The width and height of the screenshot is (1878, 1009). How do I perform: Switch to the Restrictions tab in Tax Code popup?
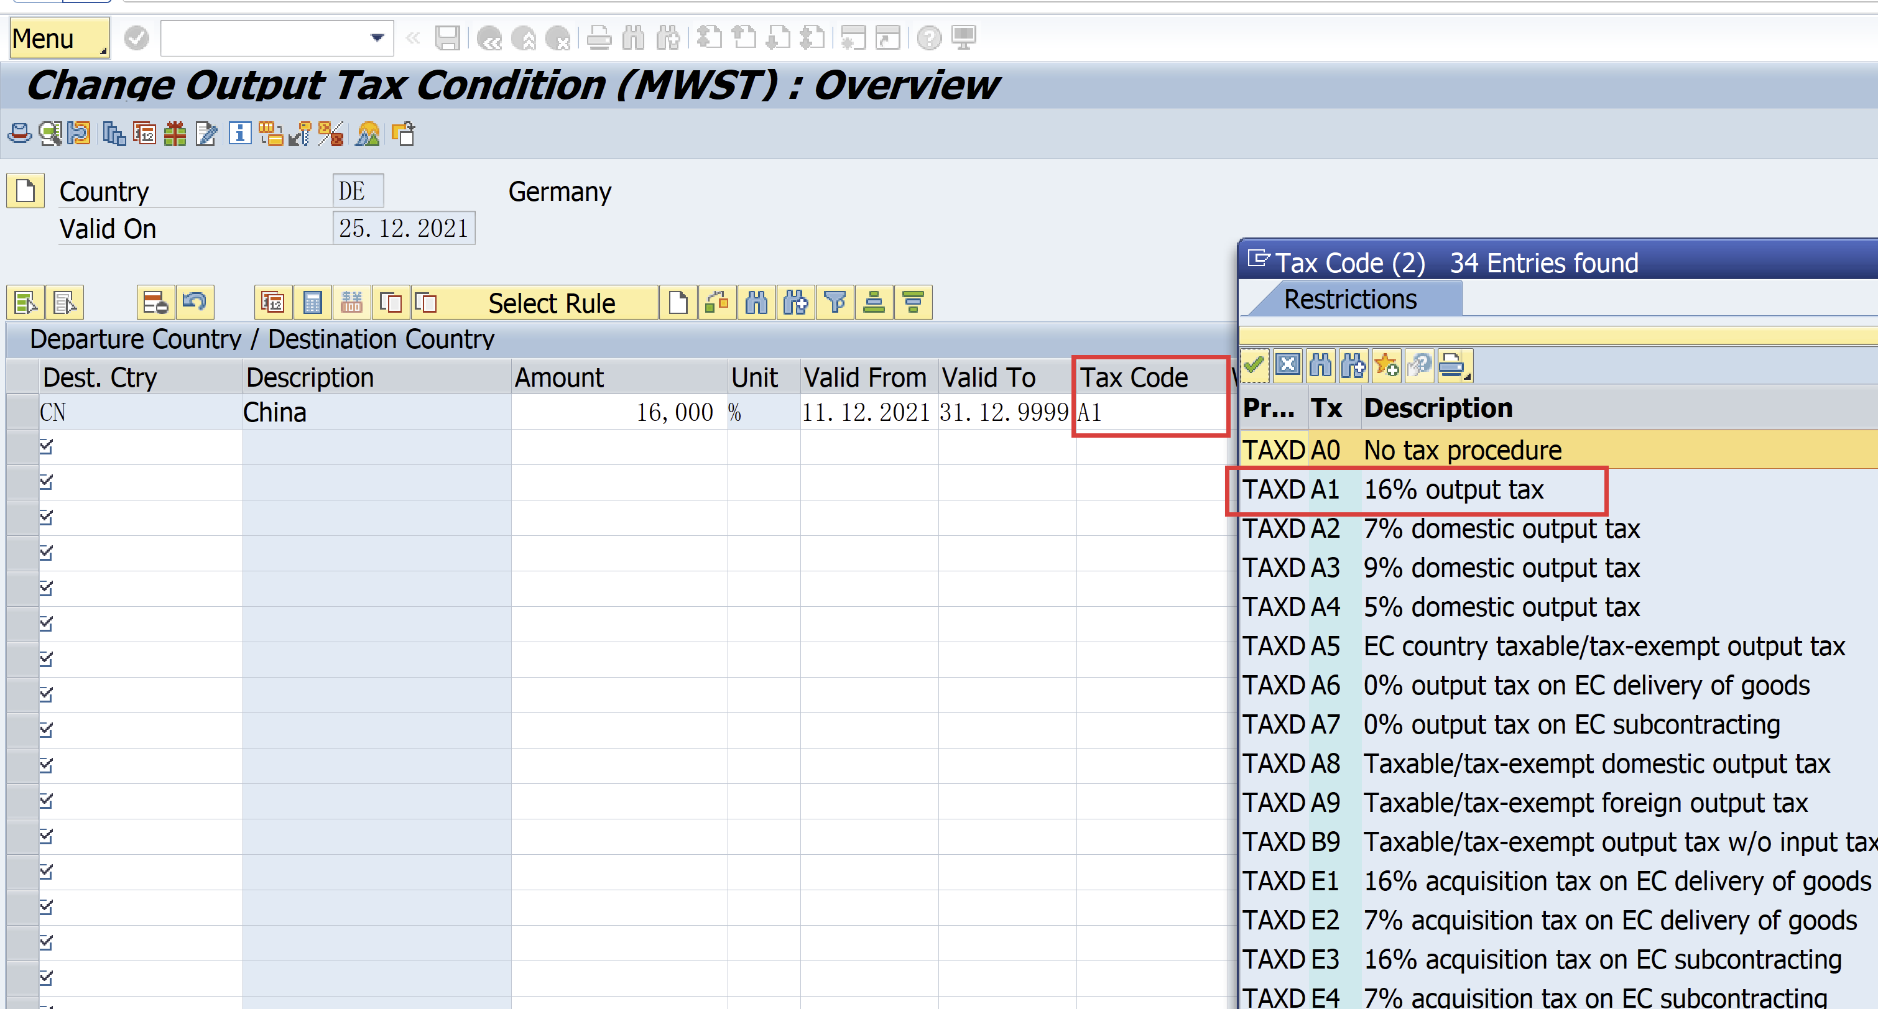[x=1350, y=299]
